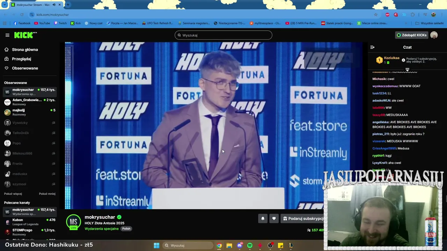The width and height of the screenshot is (447, 251).
Task: Open OBS Studio from the taskbar
Action: [270, 245]
